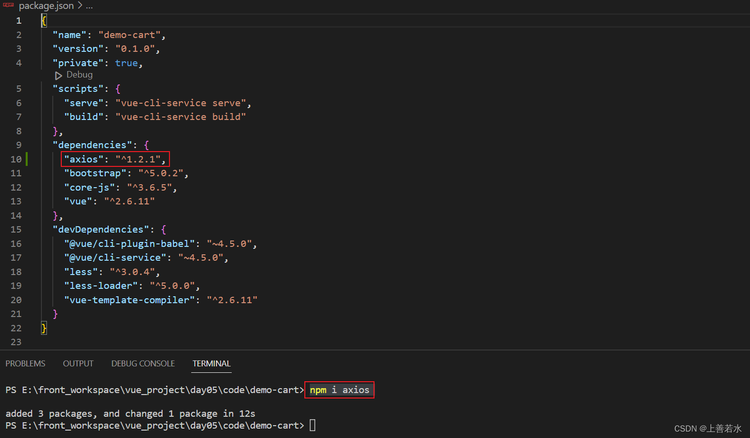Click the "private" key
The height and width of the screenshot is (438, 750).
pos(78,63)
